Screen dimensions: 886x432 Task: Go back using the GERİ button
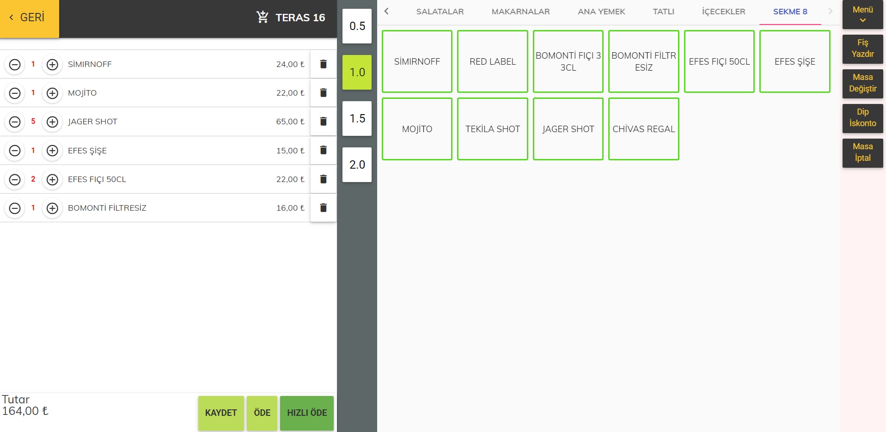pyautogui.click(x=30, y=18)
